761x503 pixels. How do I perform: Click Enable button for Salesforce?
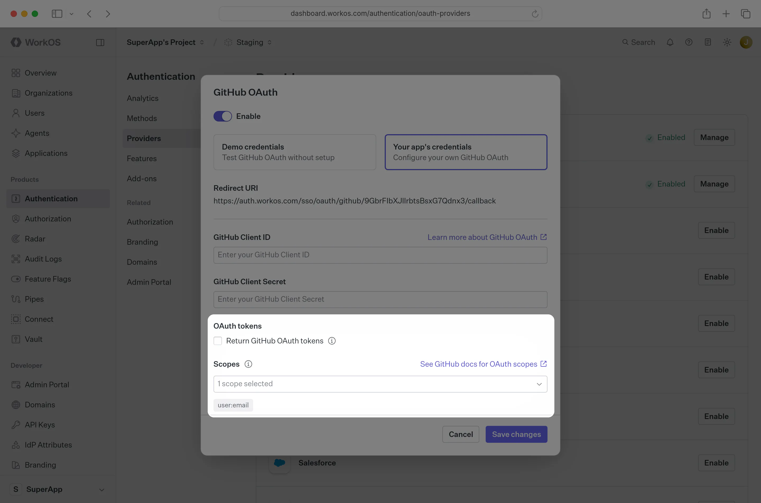click(x=716, y=463)
